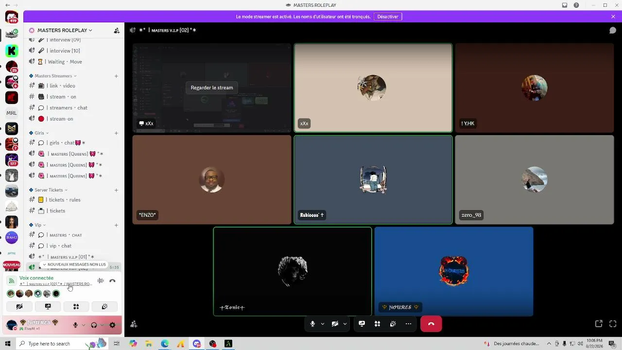Open the soundboard in call controls bar
This screenshot has width=622, height=350.
tap(393, 324)
